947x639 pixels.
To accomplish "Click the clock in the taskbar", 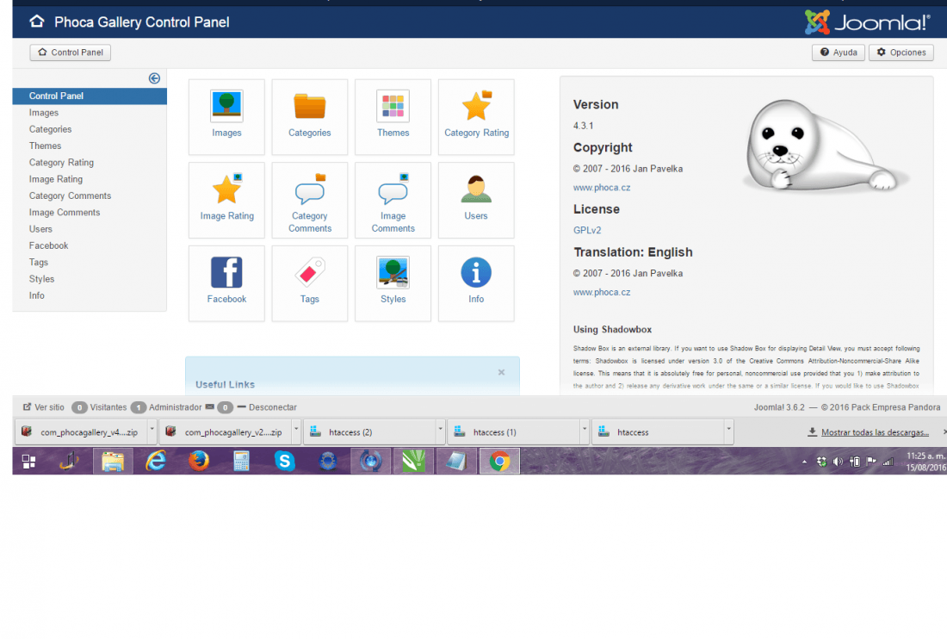I will (x=925, y=462).
